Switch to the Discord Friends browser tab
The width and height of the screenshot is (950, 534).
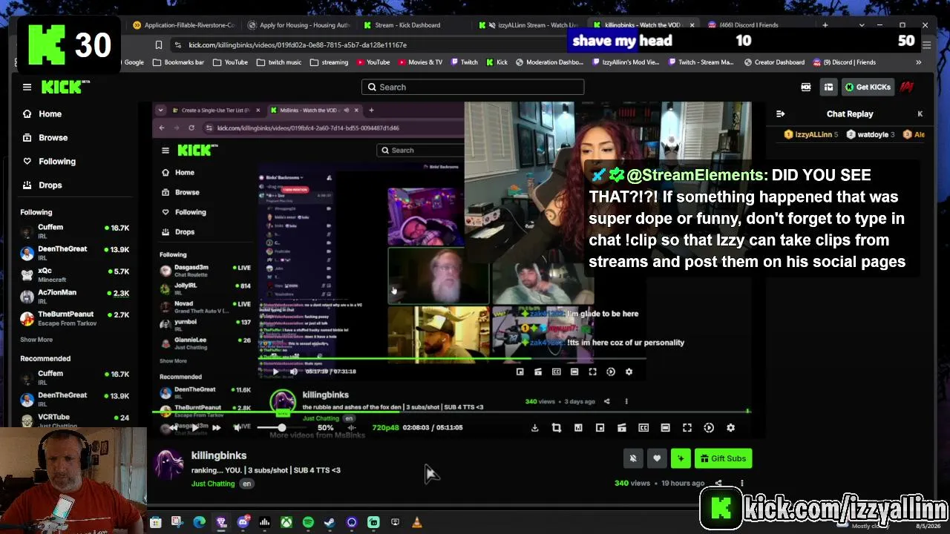(742, 25)
